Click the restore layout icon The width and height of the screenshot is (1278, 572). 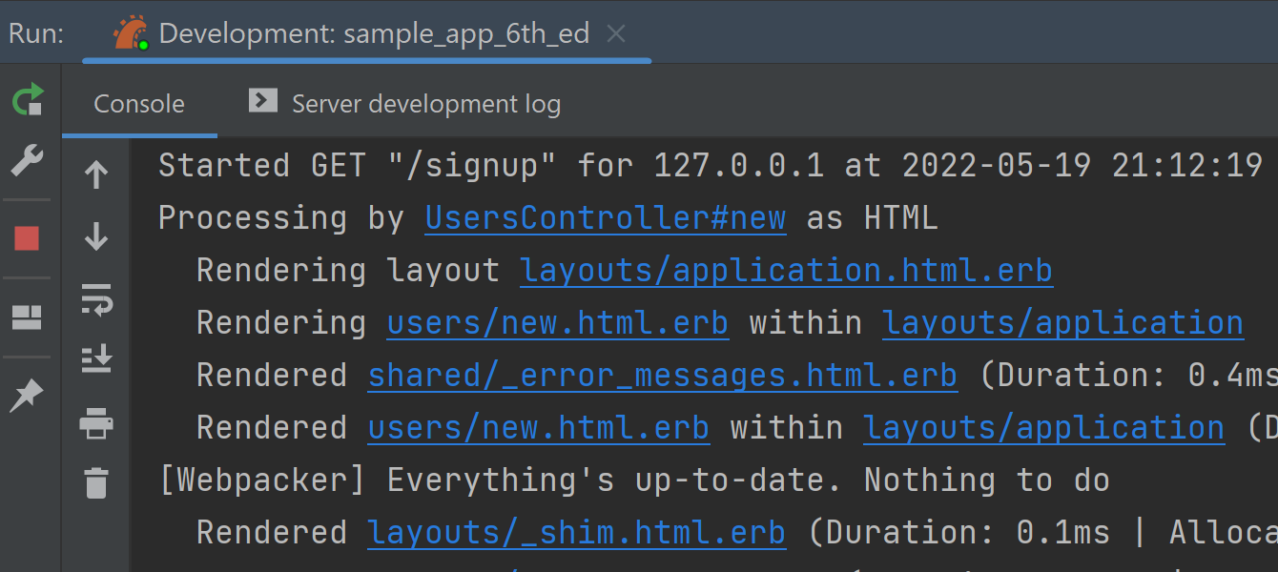point(28,317)
